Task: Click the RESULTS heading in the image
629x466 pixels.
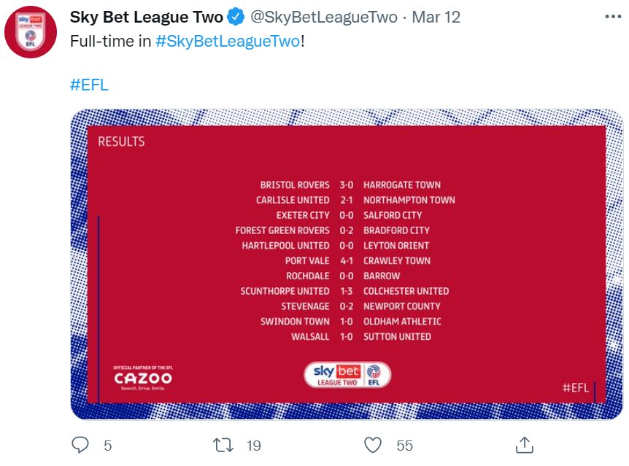Action: pyautogui.click(x=121, y=141)
